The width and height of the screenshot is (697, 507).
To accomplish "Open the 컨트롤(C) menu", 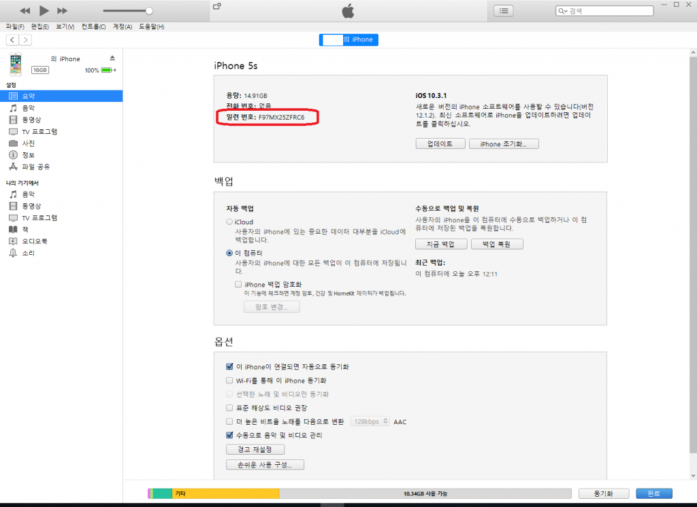I will [93, 27].
